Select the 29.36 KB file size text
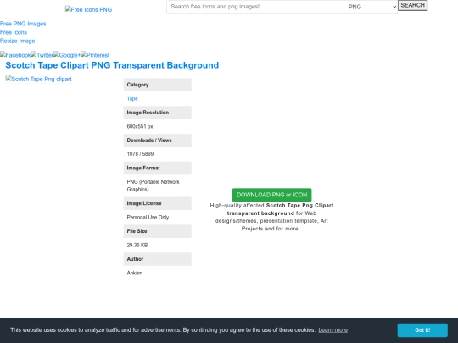The width and height of the screenshot is (458, 343). click(137, 245)
